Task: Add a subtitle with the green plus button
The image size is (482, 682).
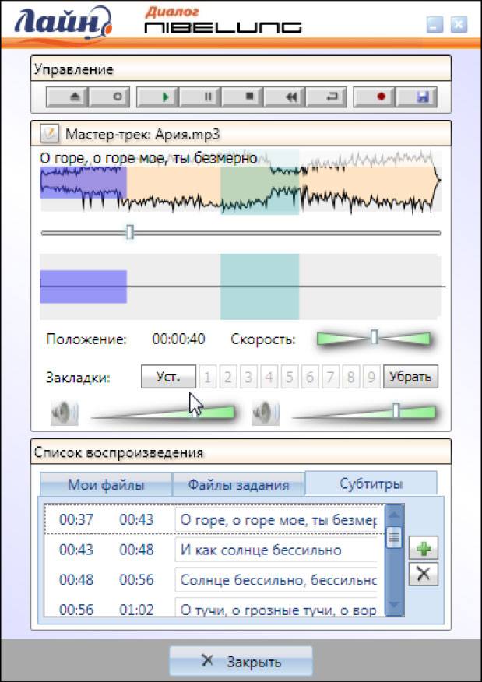Action: coord(424,547)
